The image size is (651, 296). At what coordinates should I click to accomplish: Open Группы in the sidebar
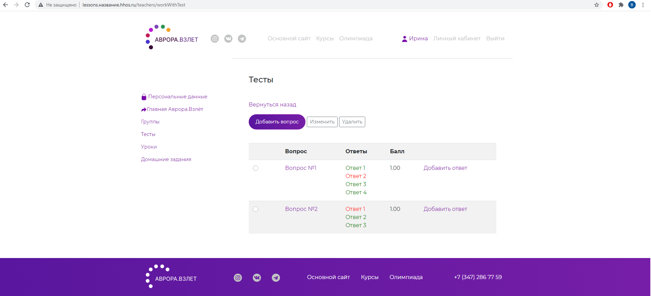[150, 122]
